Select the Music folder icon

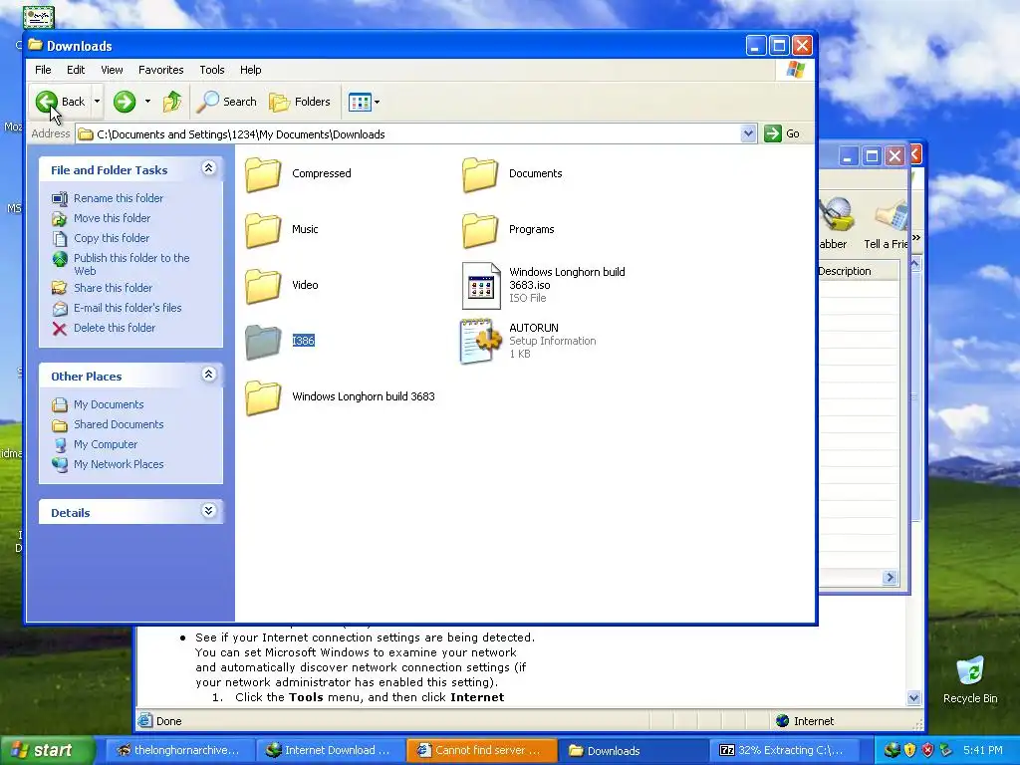click(x=263, y=230)
